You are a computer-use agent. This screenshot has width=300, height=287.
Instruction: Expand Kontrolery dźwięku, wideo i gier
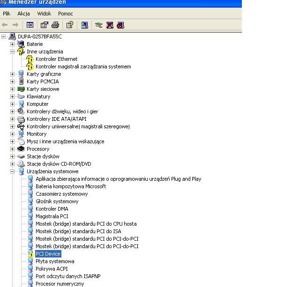tap(13, 111)
